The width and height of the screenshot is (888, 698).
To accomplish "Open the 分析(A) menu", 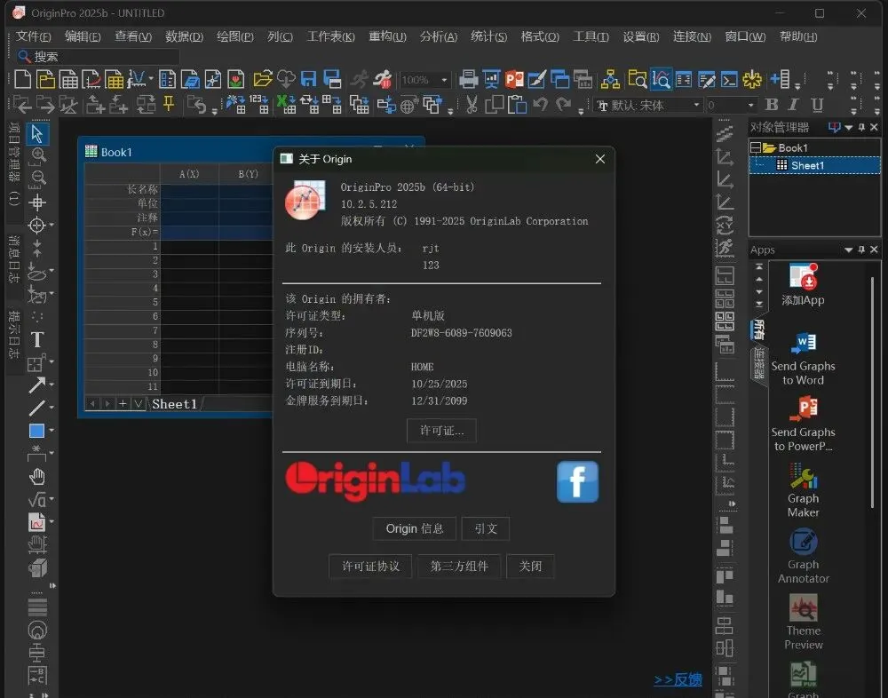I will pos(439,36).
